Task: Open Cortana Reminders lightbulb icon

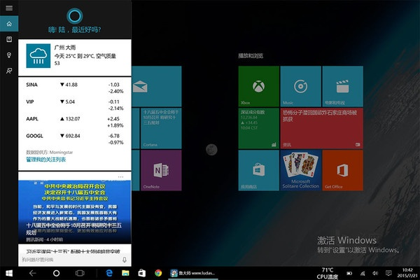Action: coord(9,55)
